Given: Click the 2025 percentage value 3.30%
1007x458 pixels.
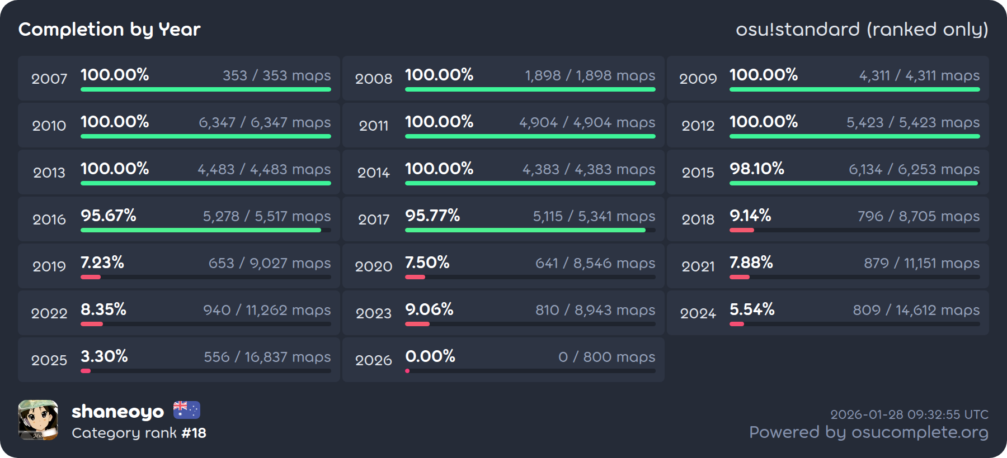Looking at the screenshot, I should click(104, 356).
